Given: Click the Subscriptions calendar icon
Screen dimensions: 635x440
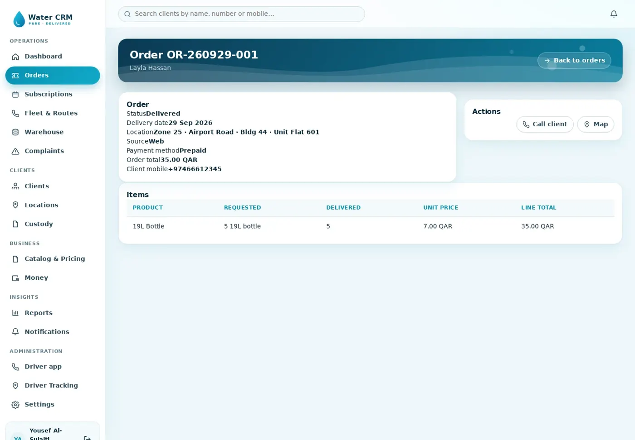Looking at the screenshot, I should tap(15, 95).
